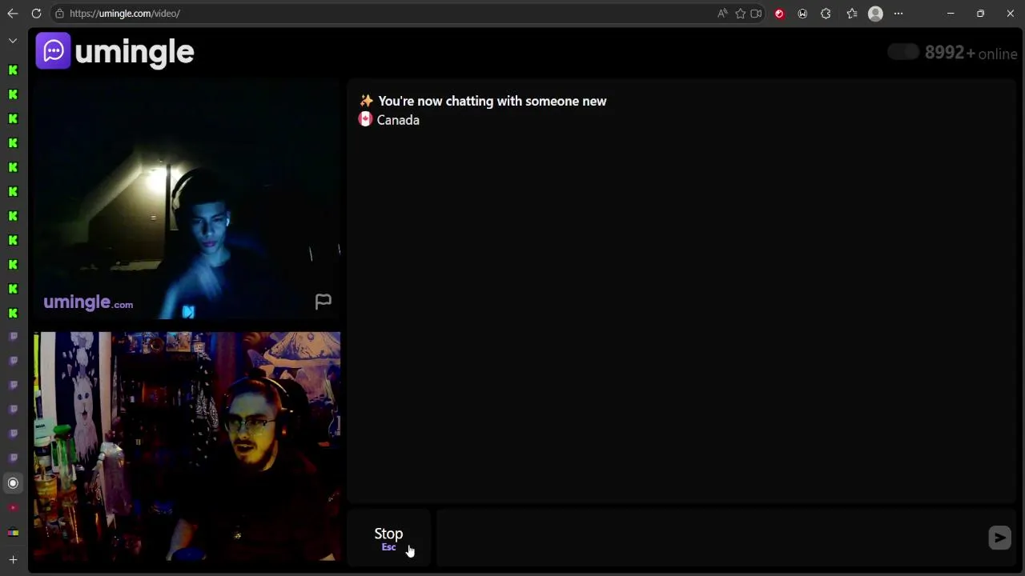Select the active umingle tab in sidebar
This screenshot has width=1025, height=576.
[x=13, y=483]
